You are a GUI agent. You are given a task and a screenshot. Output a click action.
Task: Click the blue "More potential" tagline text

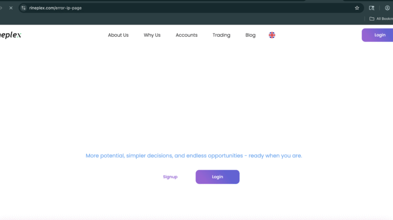pos(194,156)
